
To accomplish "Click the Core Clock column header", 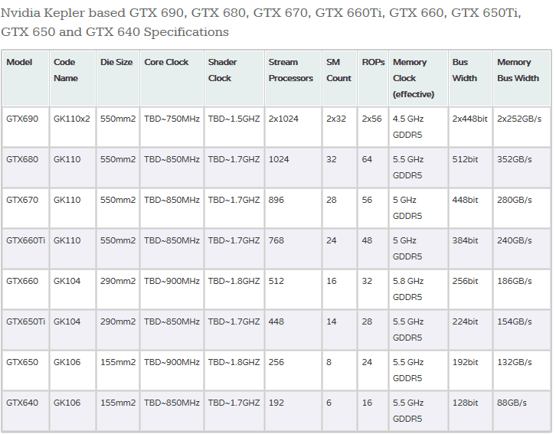I will coord(172,78).
